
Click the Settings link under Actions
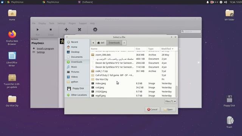(x=41, y=52)
